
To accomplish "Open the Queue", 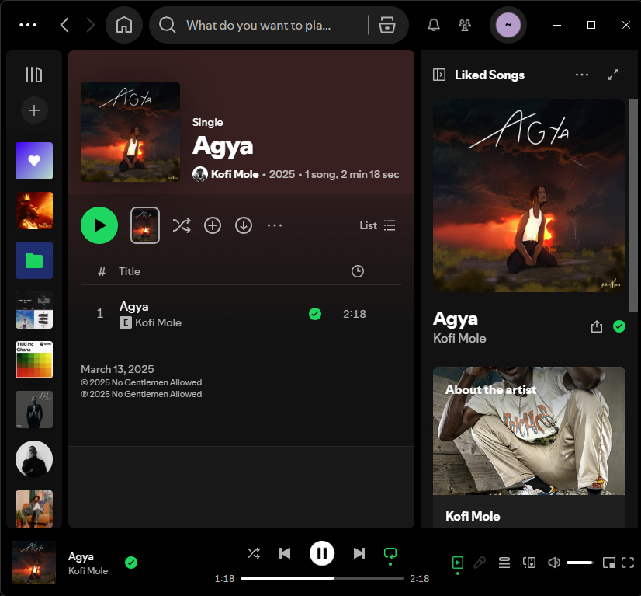I will tap(504, 563).
